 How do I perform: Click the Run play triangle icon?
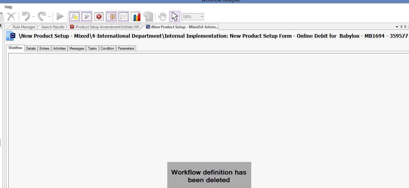(60, 17)
